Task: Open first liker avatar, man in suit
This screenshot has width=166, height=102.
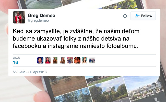Action: coord(40,60)
